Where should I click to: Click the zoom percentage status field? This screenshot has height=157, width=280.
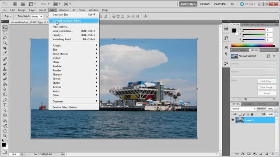coord(14,154)
